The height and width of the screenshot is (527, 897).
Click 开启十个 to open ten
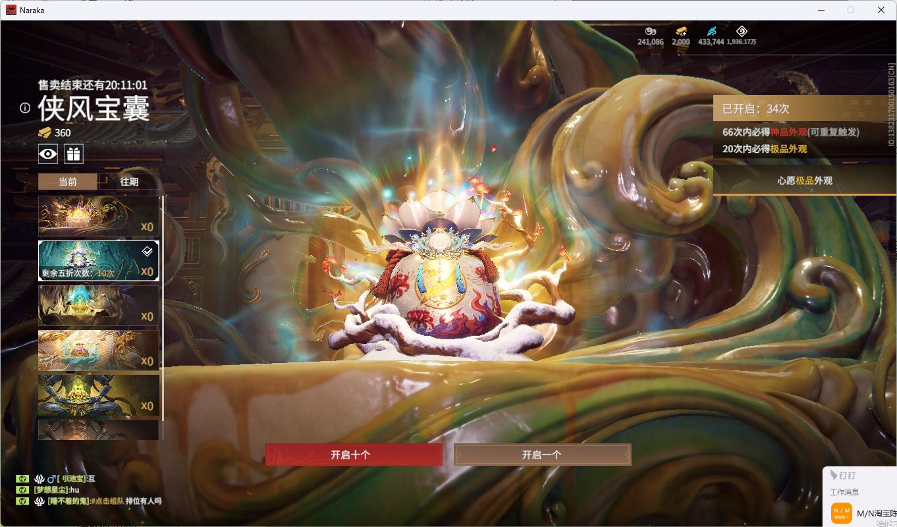coord(354,455)
